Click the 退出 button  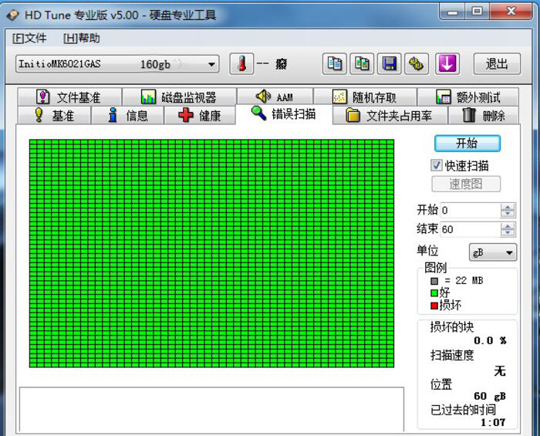(496, 64)
